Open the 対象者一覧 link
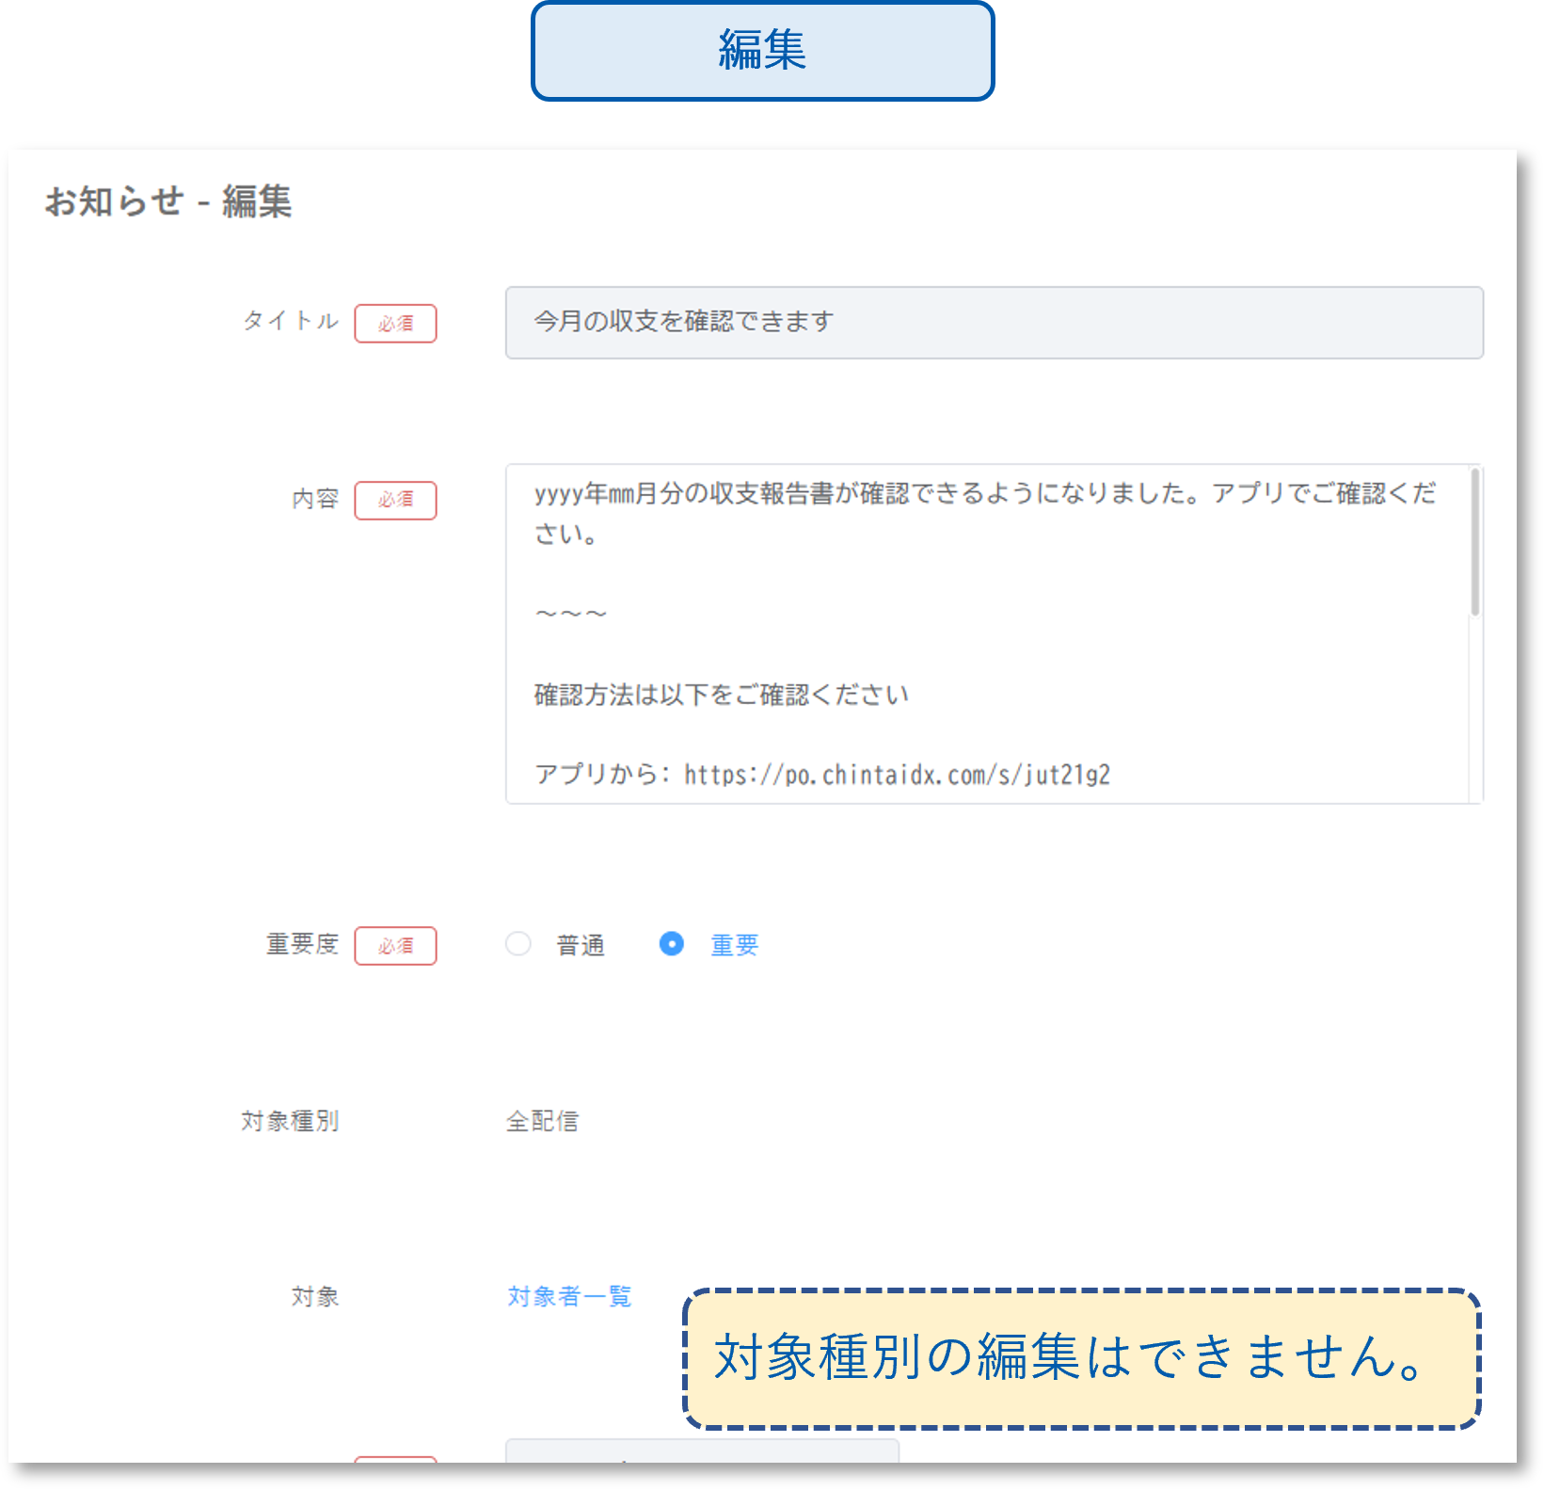1544x1490 pixels. coord(569,1296)
